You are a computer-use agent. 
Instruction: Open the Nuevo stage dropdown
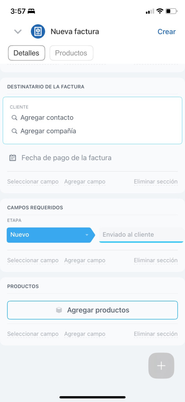tap(50, 235)
